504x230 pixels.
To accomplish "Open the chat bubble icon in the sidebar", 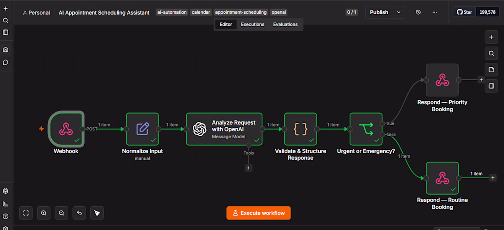I will click(x=5, y=62).
